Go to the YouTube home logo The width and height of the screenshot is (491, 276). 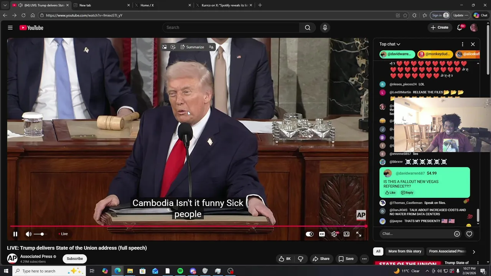(31, 28)
